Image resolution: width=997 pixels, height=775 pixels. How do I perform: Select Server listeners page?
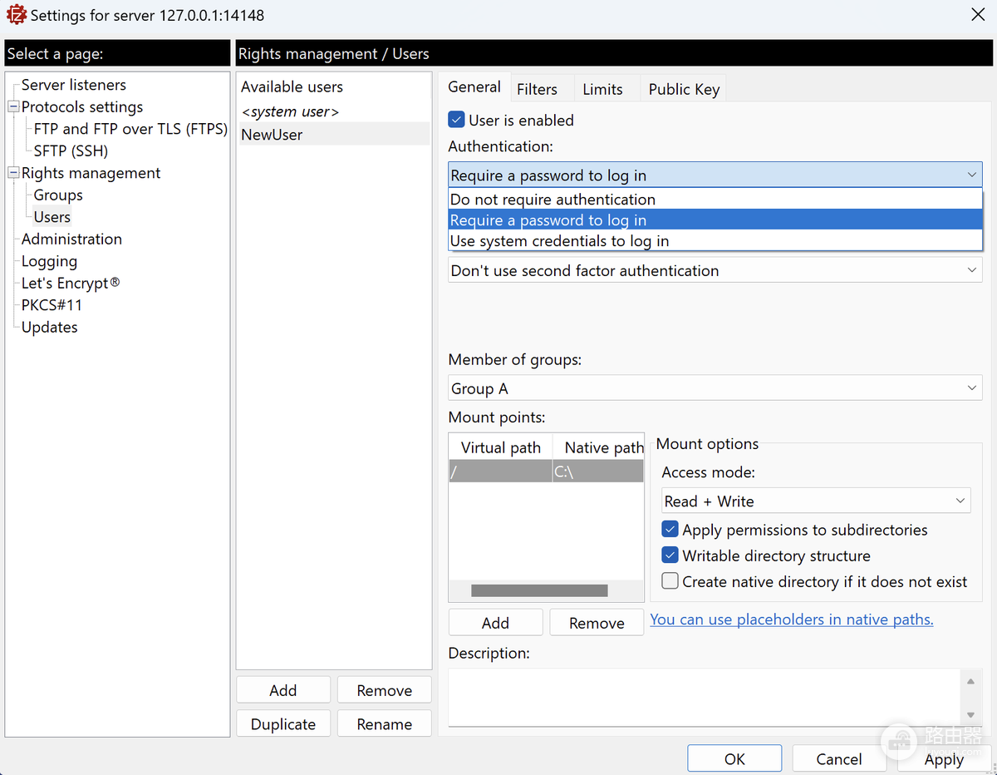click(74, 85)
